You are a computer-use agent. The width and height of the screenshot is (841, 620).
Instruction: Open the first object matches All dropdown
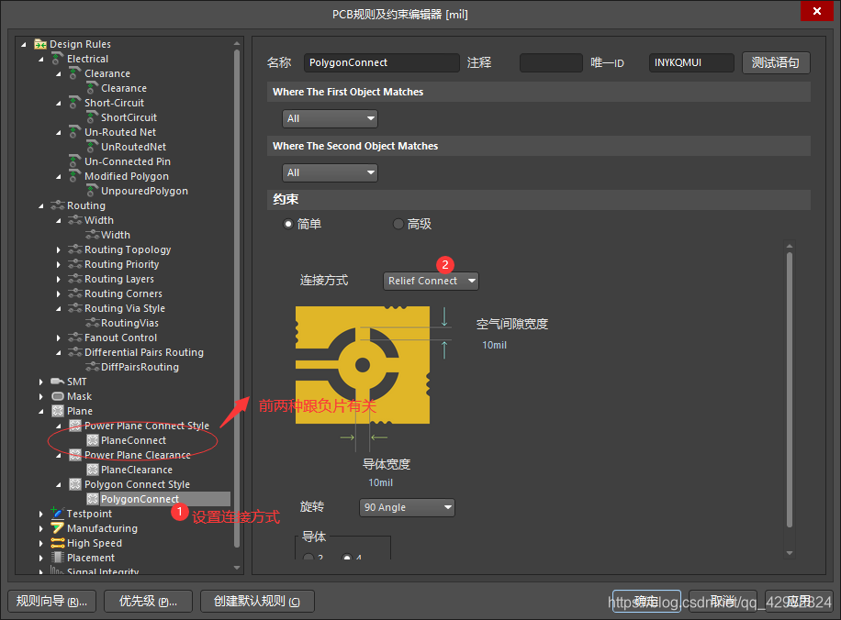(330, 118)
